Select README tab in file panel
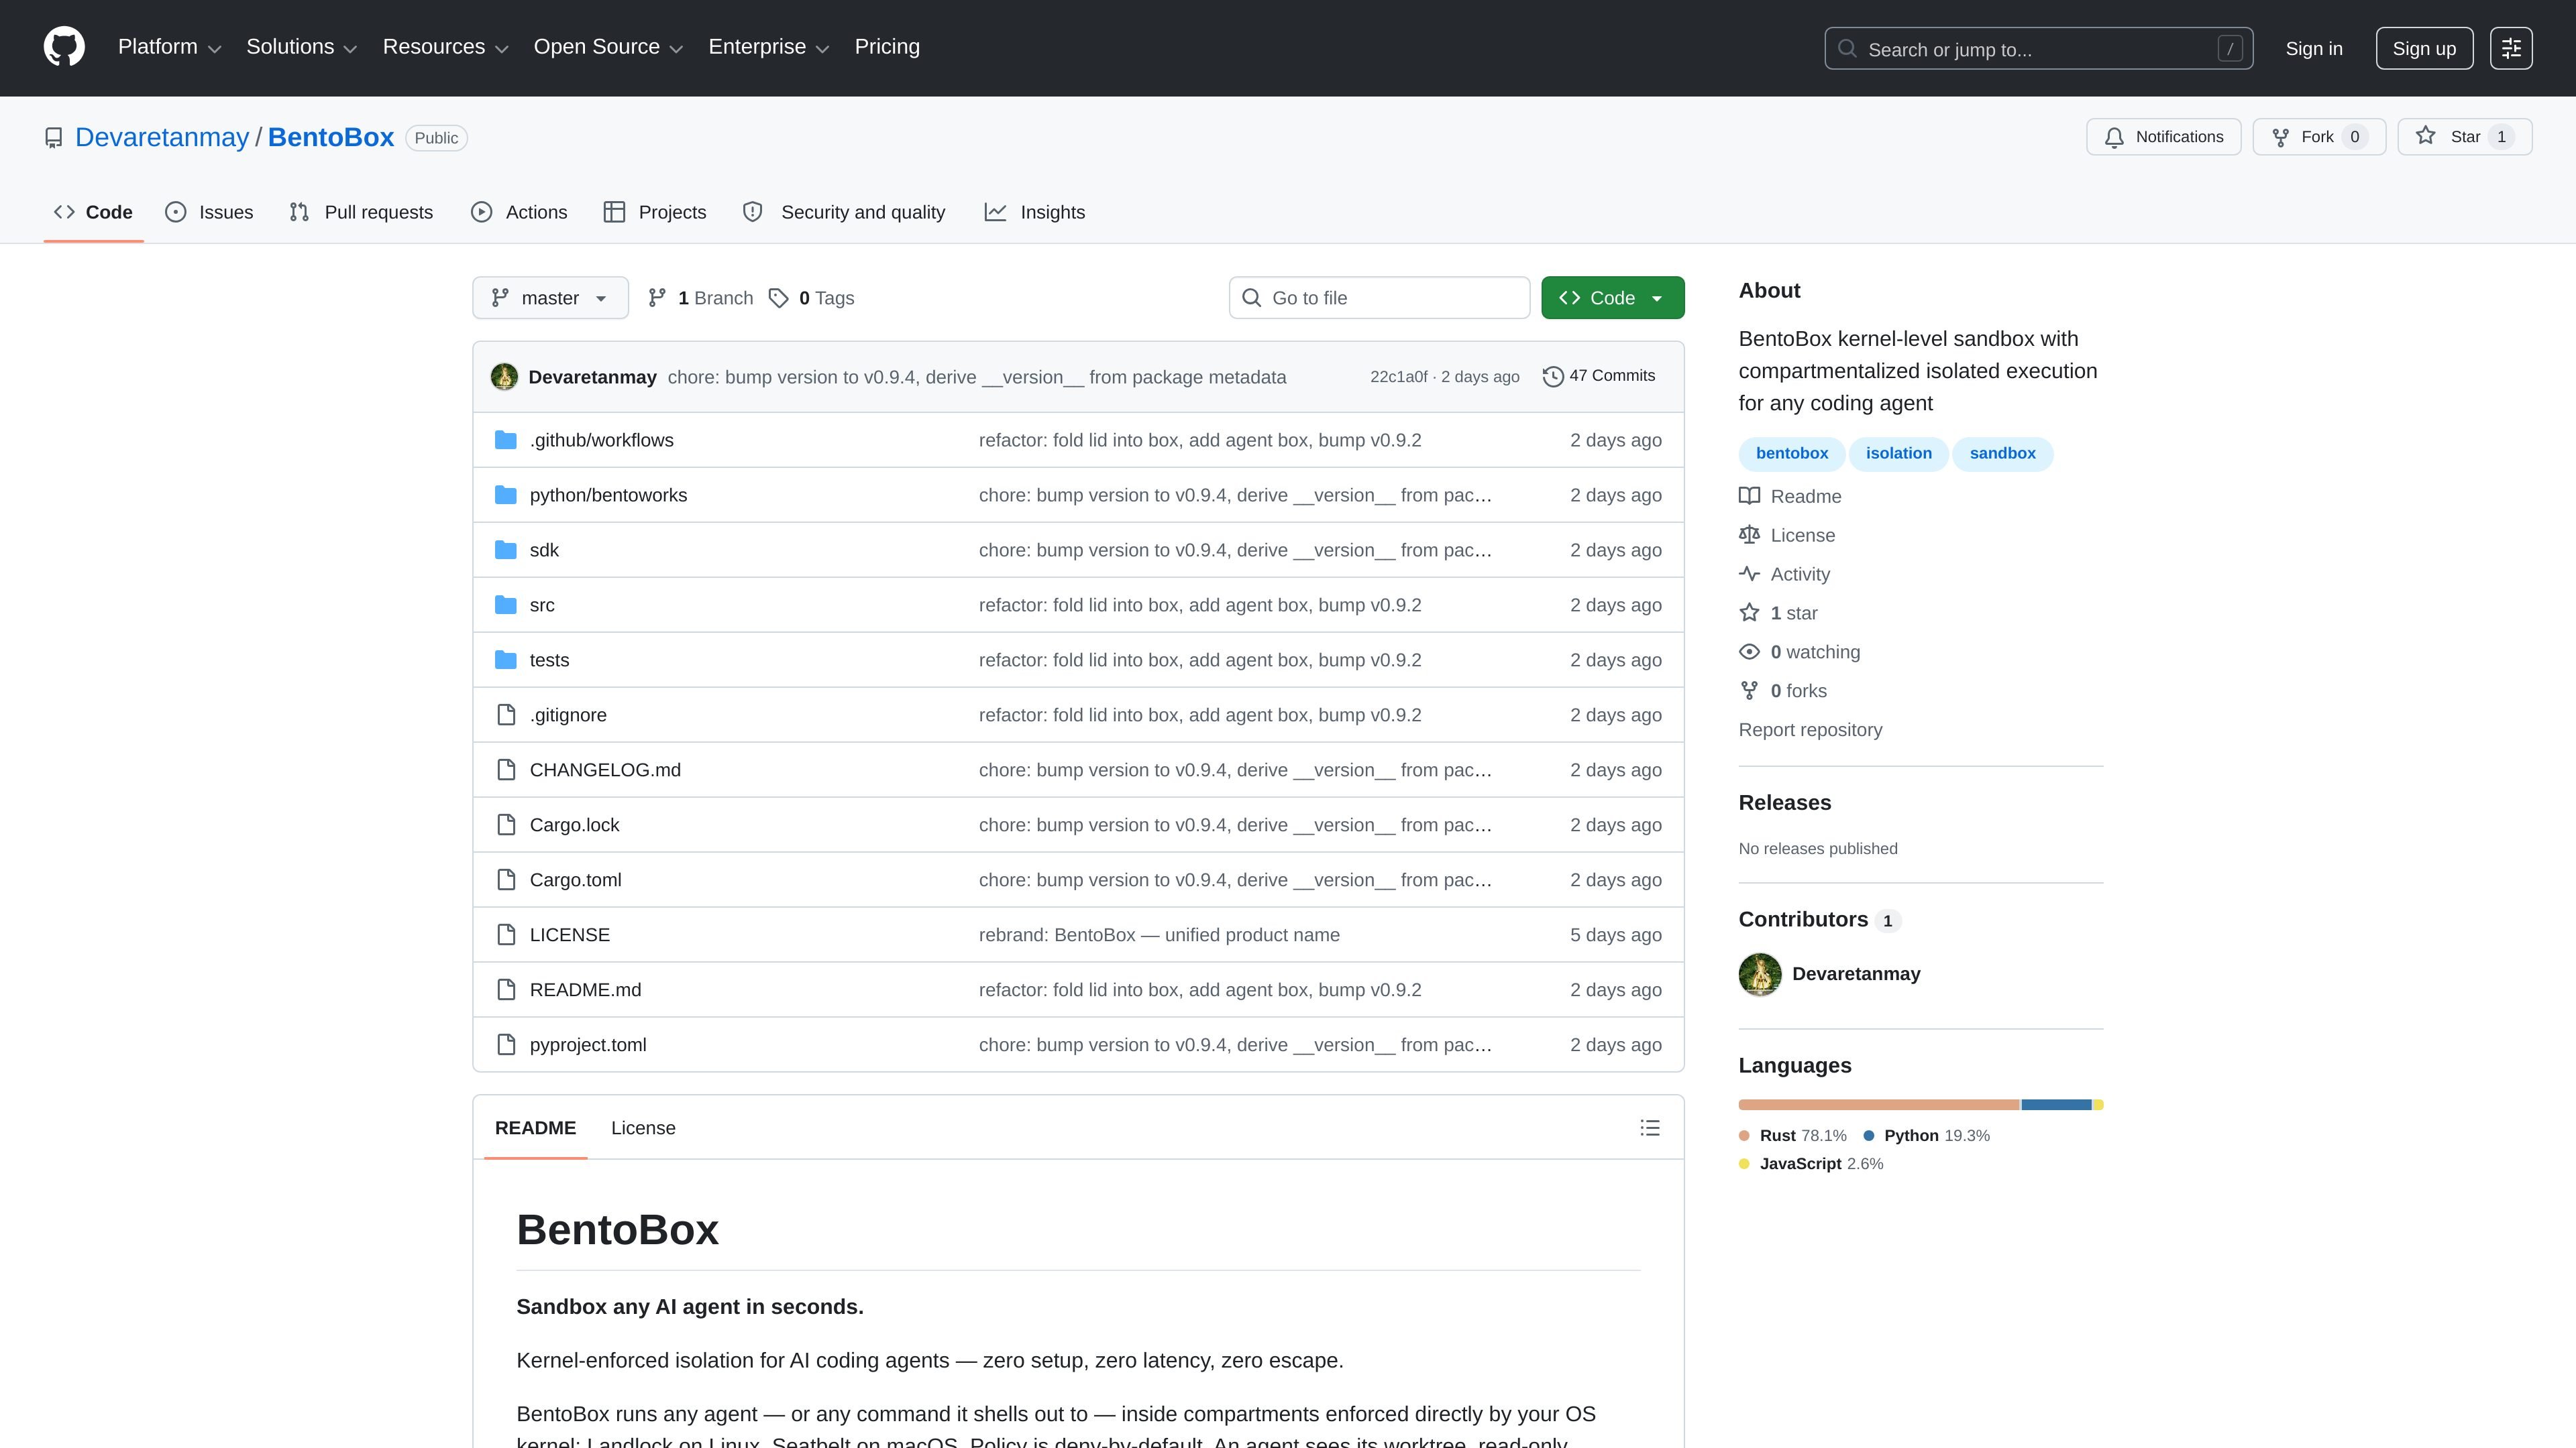 pos(535,1128)
